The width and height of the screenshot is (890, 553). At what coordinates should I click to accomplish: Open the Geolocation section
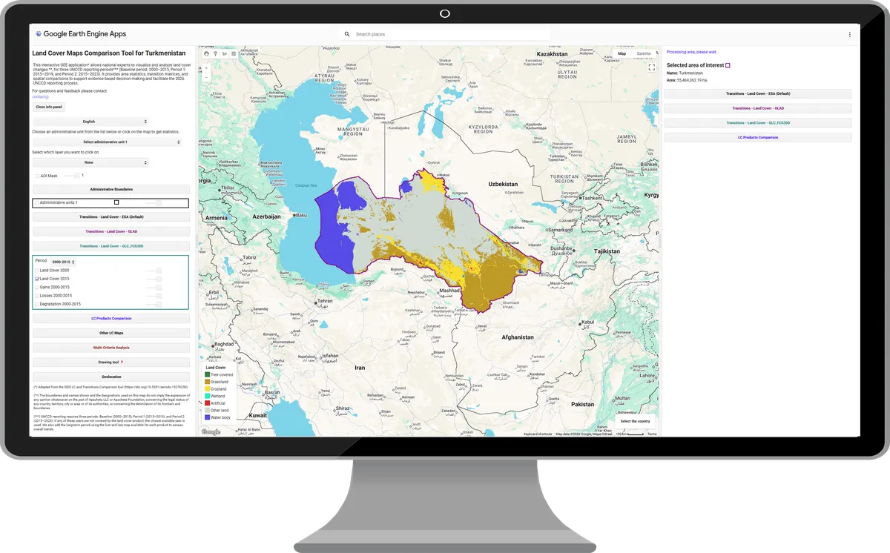click(111, 377)
